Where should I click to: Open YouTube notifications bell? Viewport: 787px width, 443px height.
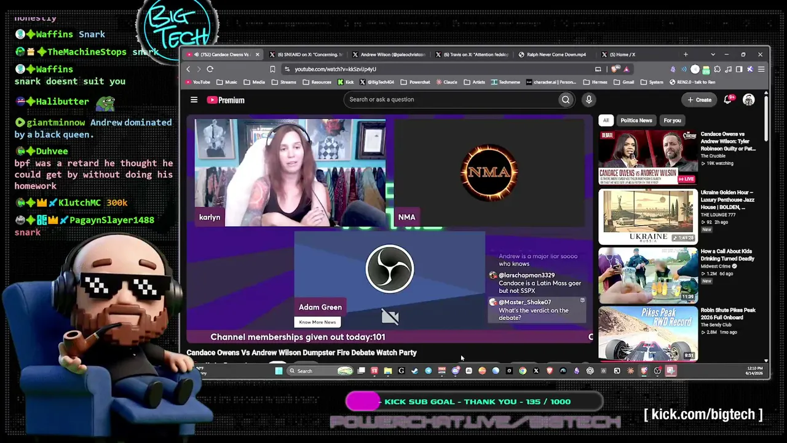(729, 100)
